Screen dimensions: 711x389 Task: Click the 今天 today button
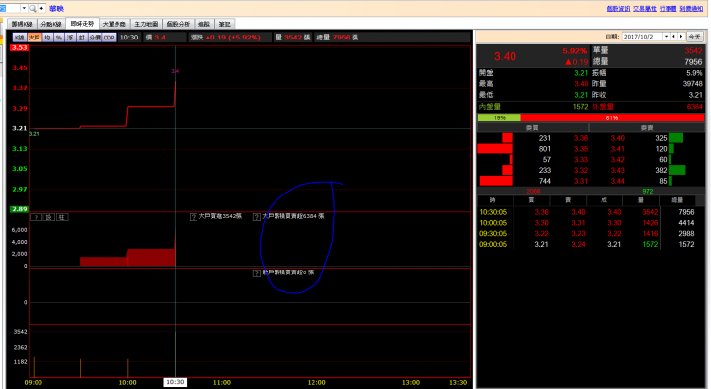pyautogui.click(x=694, y=37)
